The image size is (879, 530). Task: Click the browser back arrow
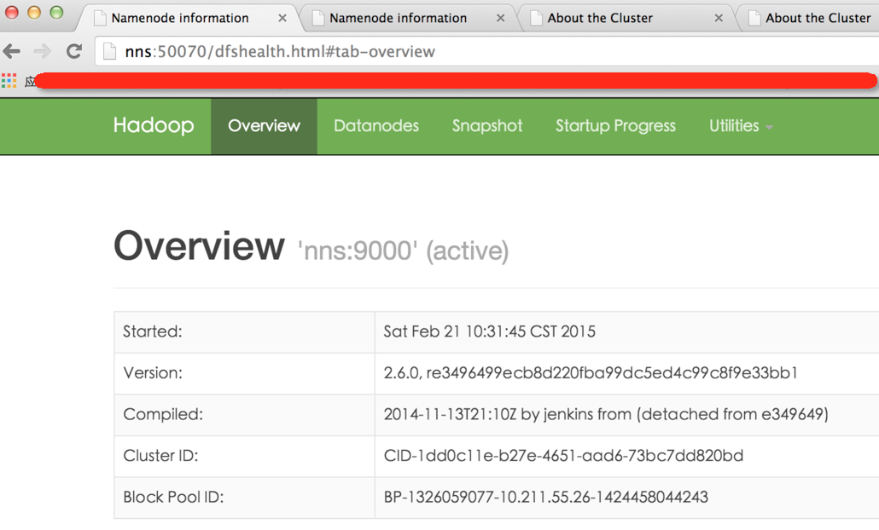click(12, 51)
